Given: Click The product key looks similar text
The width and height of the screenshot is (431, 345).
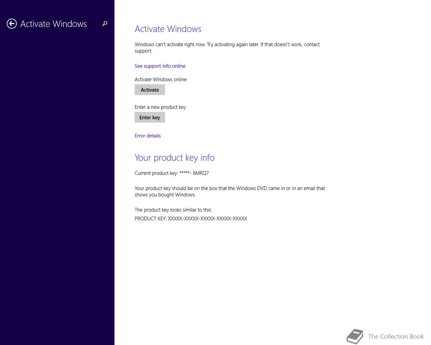Looking at the screenshot, I should (173, 210).
